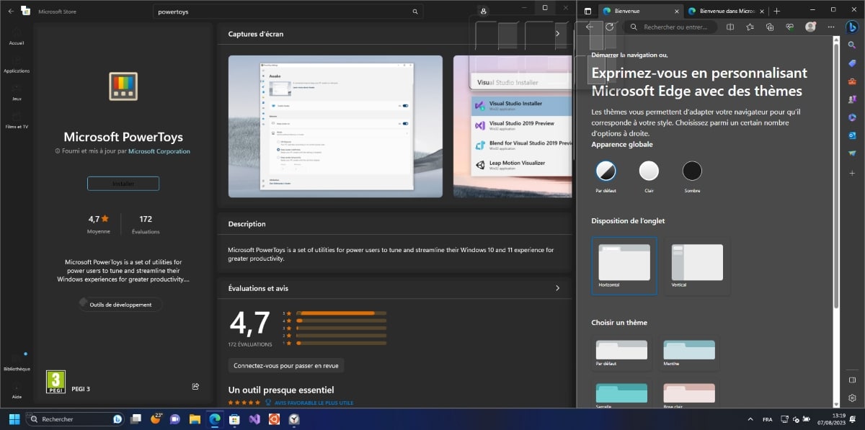The height and width of the screenshot is (430, 865).
Task: Open second screenshot with Visual Studio Installer
Action: 513,126
